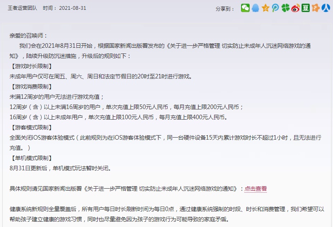
Task: Click the greeting 亲爱的召唤师
Action: click(x=28, y=36)
